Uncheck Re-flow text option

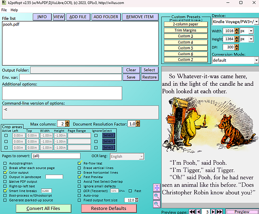pyautogui.click(x=79, y=163)
